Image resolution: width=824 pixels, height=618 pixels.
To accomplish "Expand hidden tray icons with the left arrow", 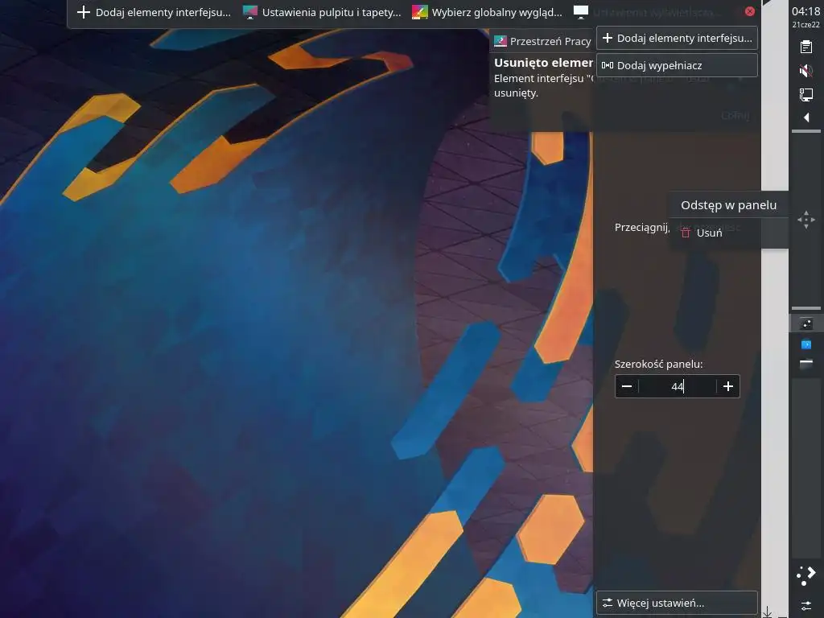I will pos(806,117).
